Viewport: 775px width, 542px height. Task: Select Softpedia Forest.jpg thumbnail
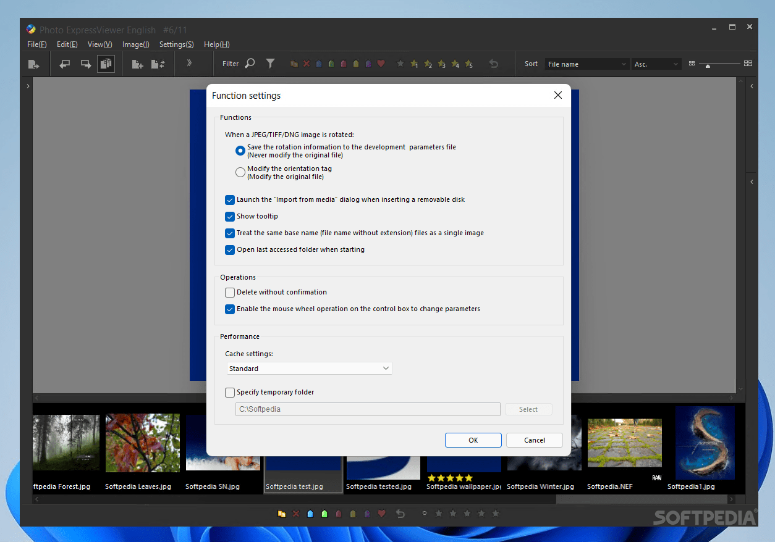coord(66,443)
